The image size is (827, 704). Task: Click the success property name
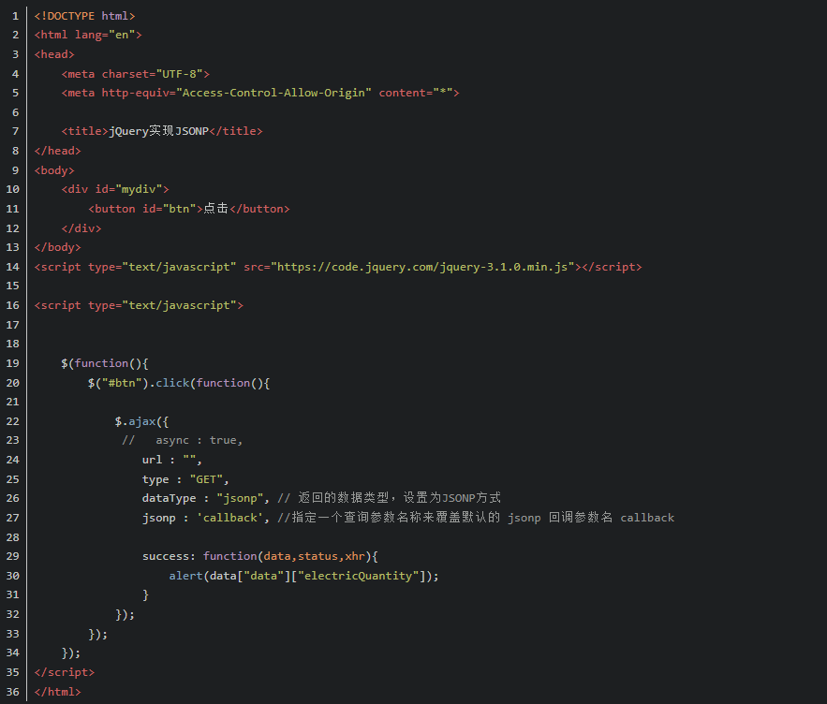point(166,556)
